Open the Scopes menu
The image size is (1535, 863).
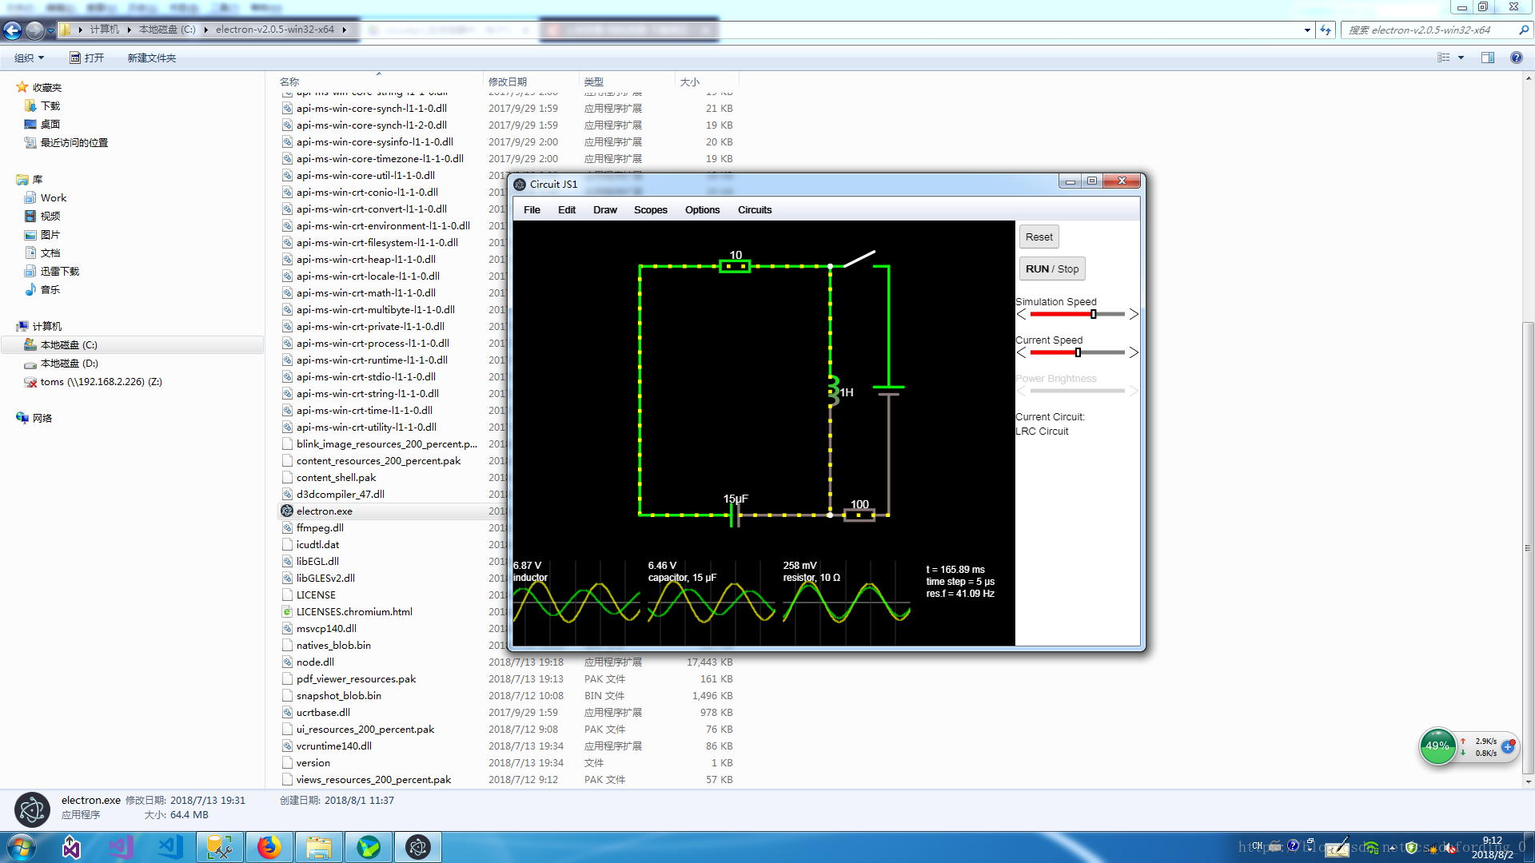pos(650,210)
